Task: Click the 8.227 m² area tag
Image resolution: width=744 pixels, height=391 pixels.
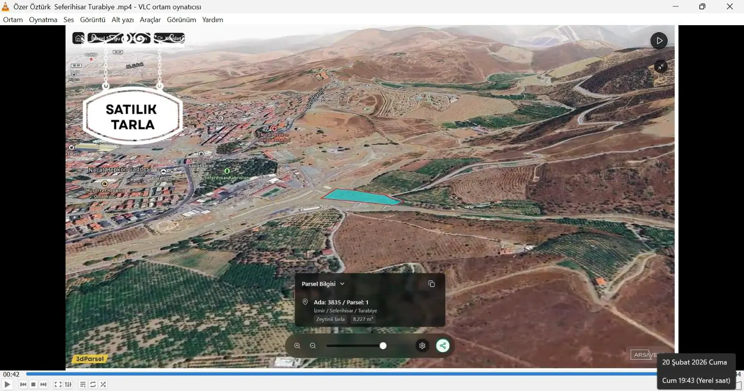Action: 363,319
